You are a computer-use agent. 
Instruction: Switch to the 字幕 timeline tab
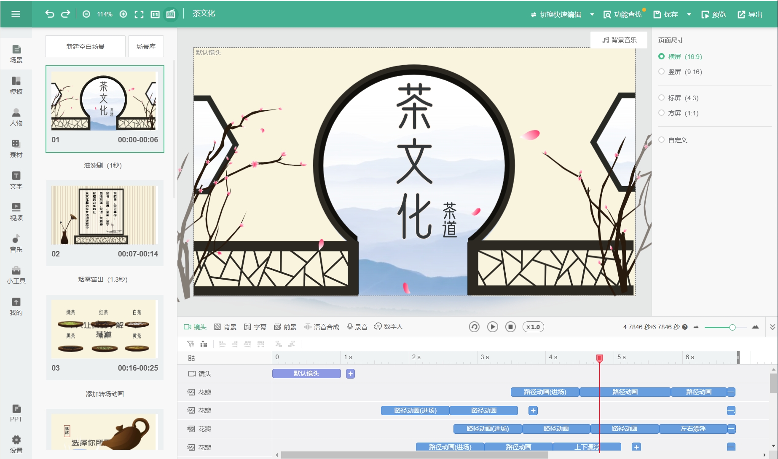click(x=255, y=327)
